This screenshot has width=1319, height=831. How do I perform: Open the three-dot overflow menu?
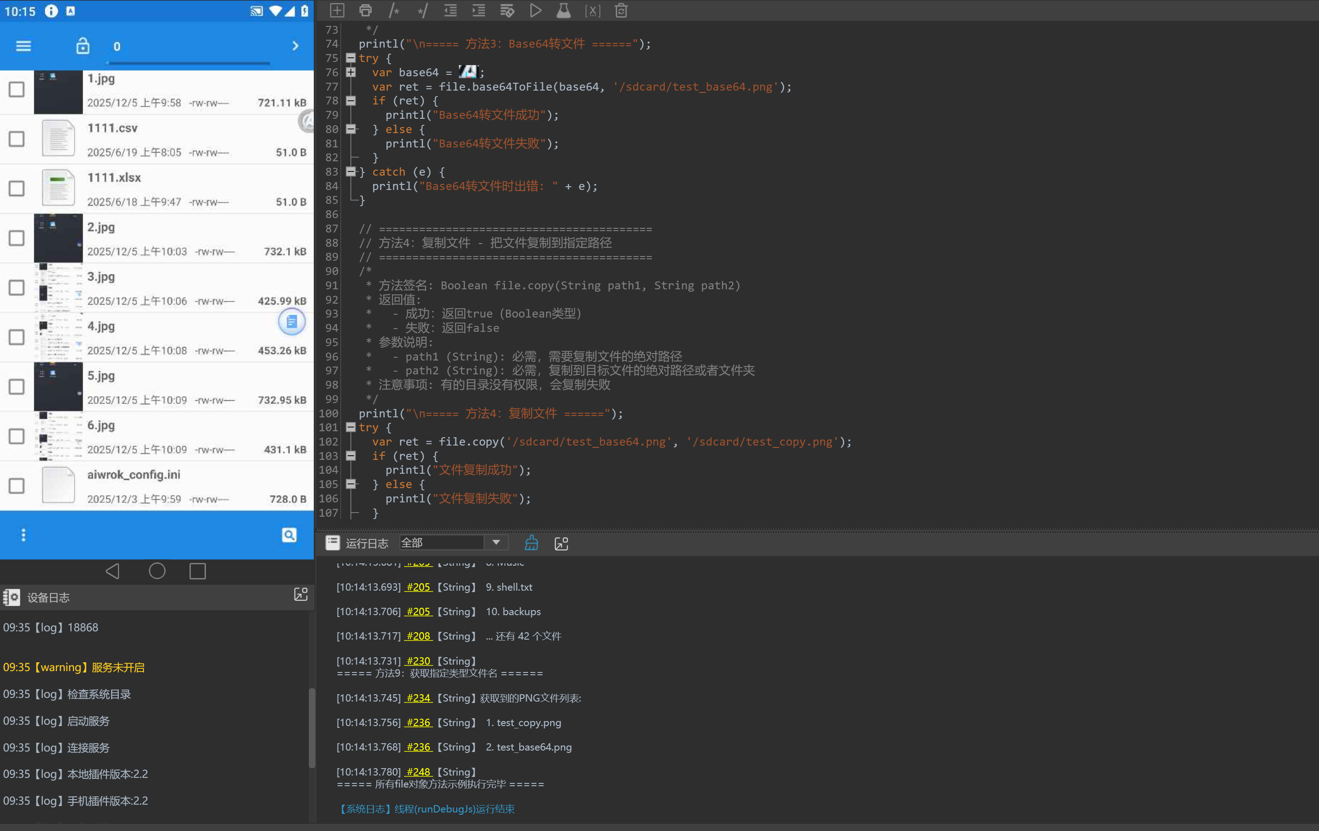click(x=23, y=535)
